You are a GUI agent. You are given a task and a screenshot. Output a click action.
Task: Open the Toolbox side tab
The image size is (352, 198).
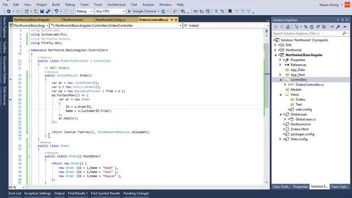[x=4, y=47]
